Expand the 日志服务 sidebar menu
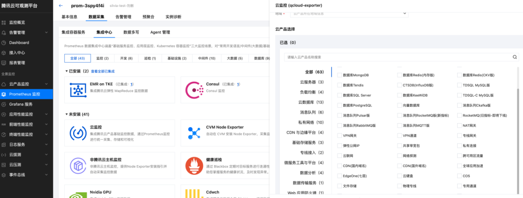 pyautogui.click(x=46, y=144)
